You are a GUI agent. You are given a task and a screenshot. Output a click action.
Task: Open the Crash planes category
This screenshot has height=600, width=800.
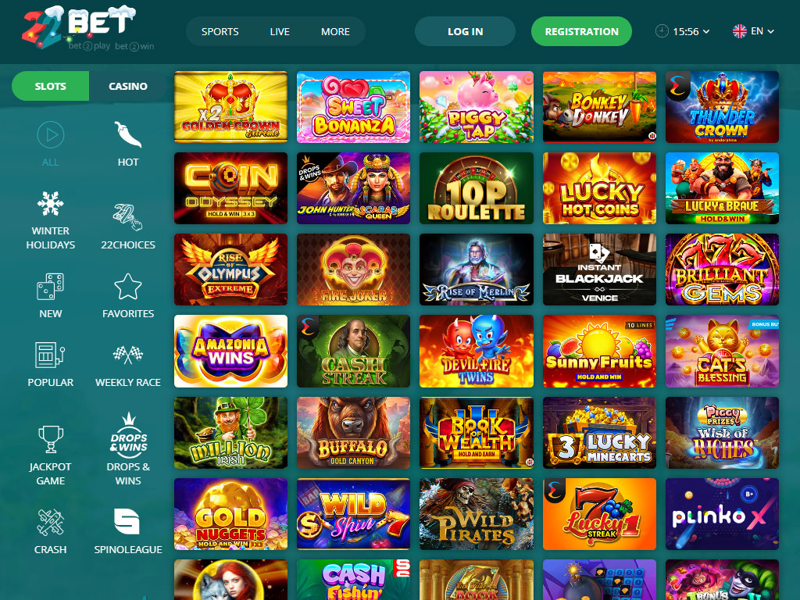pos(51,523)
